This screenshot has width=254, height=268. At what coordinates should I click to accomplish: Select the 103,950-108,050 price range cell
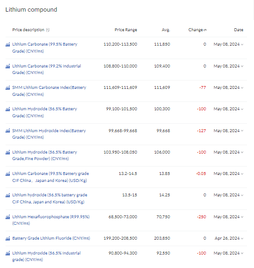[120, 152]
